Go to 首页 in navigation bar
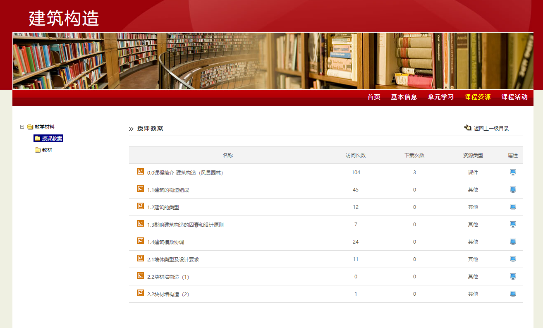 [374, 97]
